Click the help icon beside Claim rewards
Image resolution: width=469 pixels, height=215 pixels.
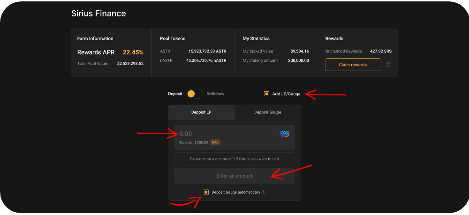click(x=388, y=64)
